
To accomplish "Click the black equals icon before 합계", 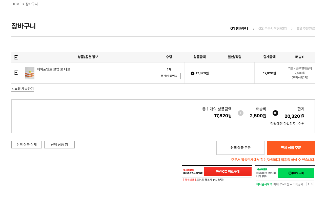I will [275, 113].
